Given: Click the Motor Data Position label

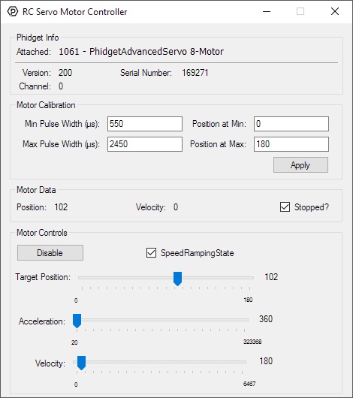Looking at the screenshot, I should coord(32,207).
